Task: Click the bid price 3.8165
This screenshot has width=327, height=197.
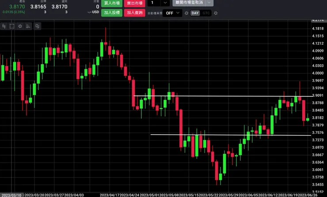Action: click(x=38, y=7)
